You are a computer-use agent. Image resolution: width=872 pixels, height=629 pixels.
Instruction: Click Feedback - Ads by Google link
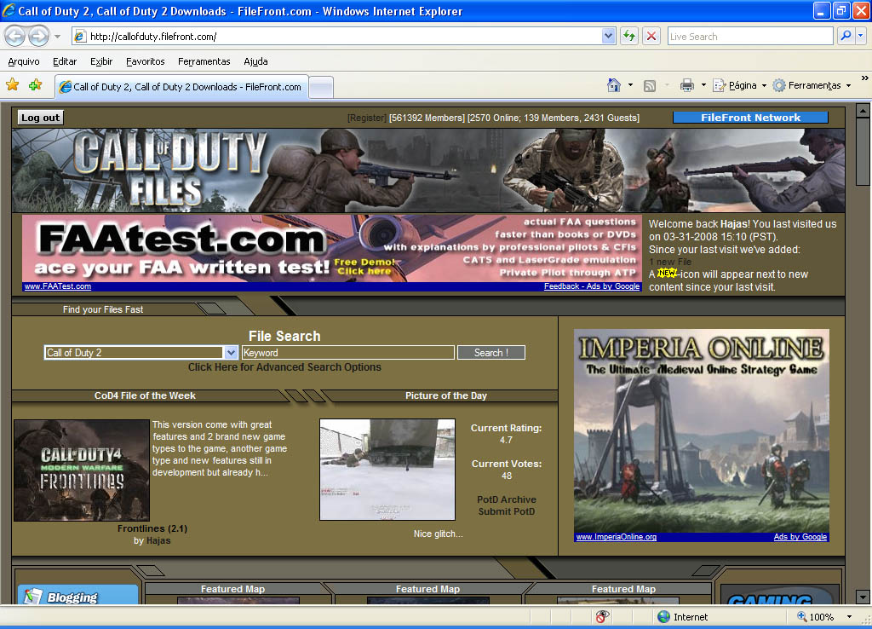[592, 286]
